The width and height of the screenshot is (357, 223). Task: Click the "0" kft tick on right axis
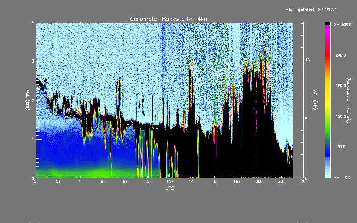pos(307,178)
